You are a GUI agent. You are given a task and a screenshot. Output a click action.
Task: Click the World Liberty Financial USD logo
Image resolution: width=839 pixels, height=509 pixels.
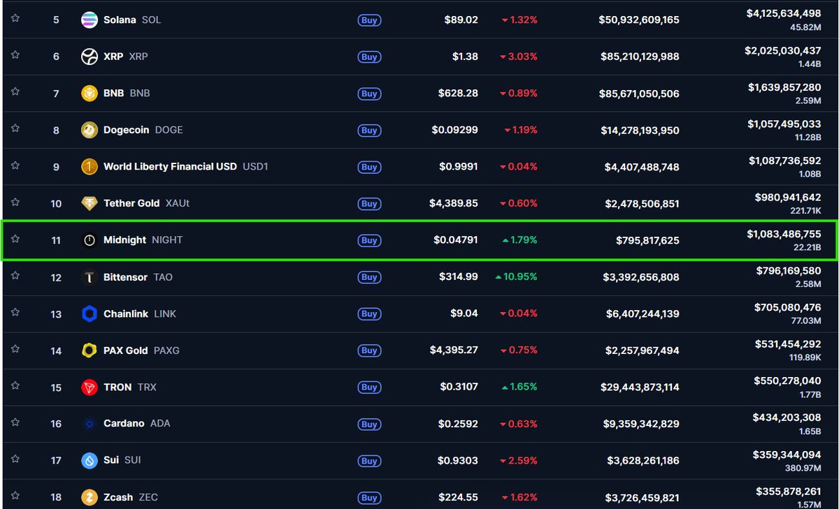89,167
